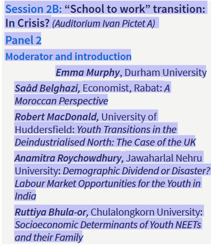Click 'Huddersfield:' affiliation text
211x246 pixels.
tap(45, 129)
